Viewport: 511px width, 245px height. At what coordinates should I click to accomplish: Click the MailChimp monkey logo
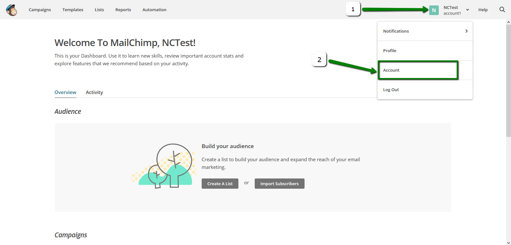[12, 10]
